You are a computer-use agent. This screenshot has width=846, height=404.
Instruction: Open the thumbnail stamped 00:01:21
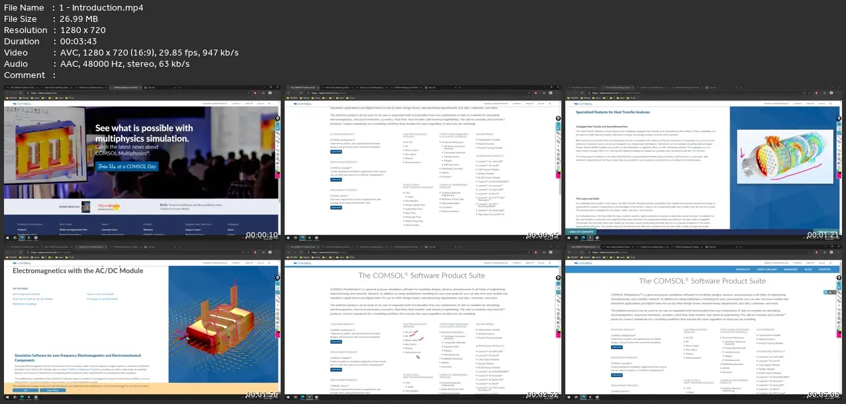pyautogui.click(x=703, y=163)
